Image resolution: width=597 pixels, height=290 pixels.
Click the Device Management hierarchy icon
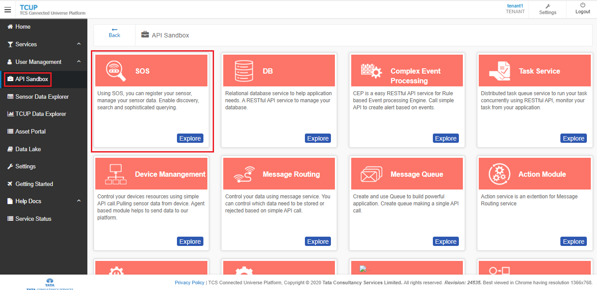coord(116,174)
